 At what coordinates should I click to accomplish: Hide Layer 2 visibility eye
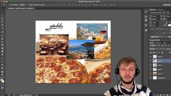click(150, 65)
